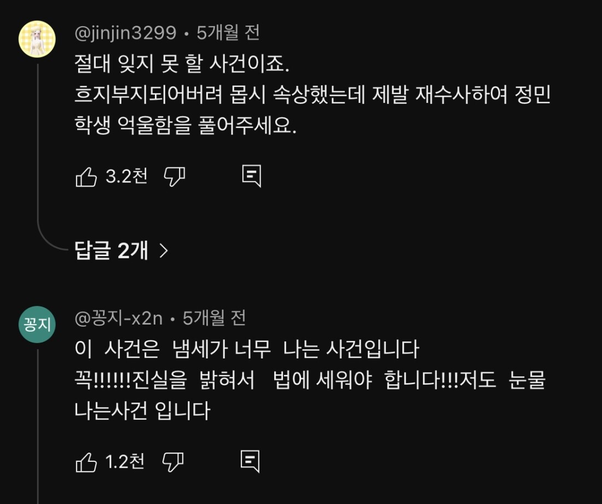Click the 5개월 전 timestamp of jinjin3299
The image size is (602, 504).
228,33
